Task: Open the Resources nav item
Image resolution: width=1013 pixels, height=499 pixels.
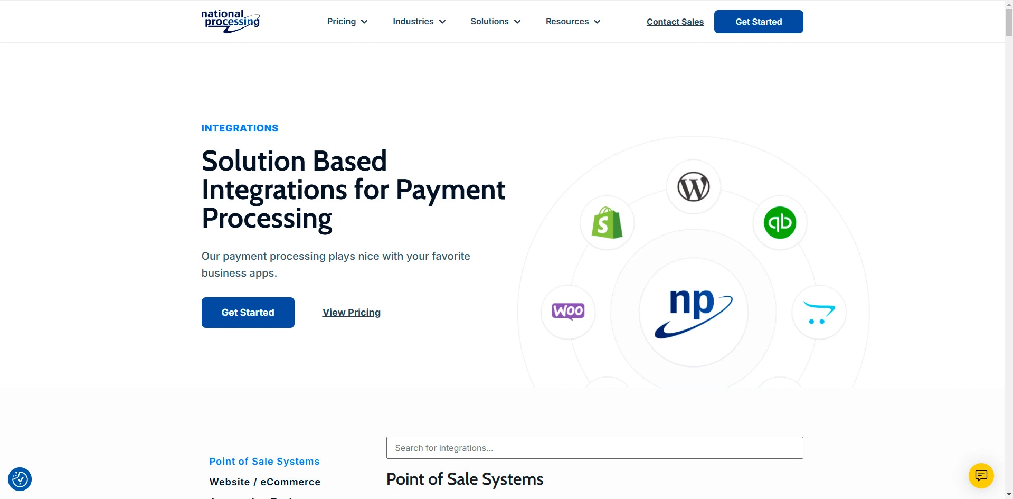Action: pyautogui.click(x=567, y=21)
